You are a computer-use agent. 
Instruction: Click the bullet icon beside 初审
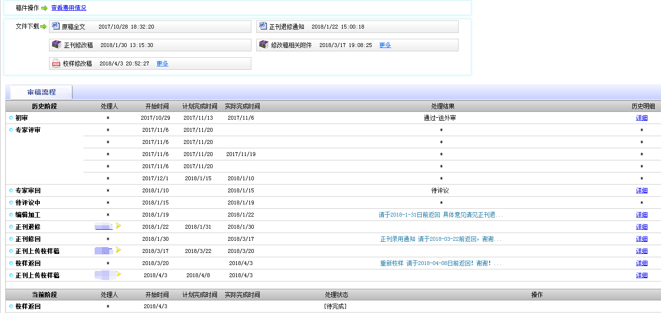click(11, 118)
